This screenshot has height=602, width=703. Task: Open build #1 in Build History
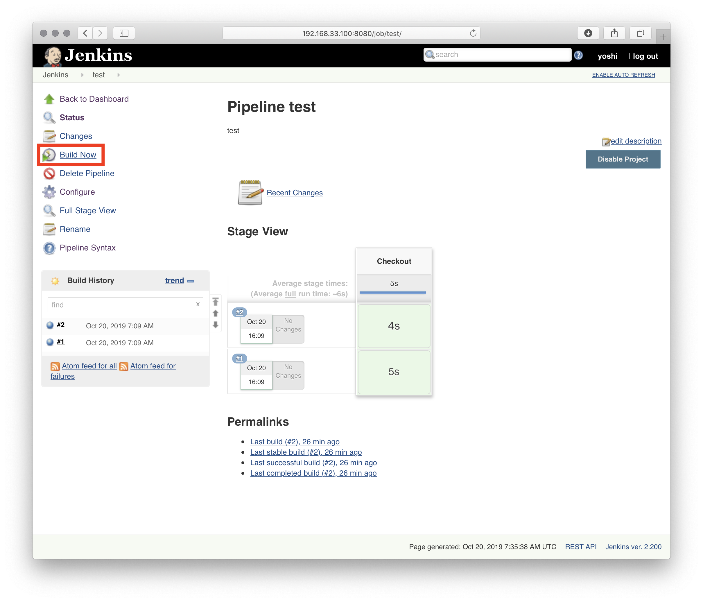coord(61,342)
